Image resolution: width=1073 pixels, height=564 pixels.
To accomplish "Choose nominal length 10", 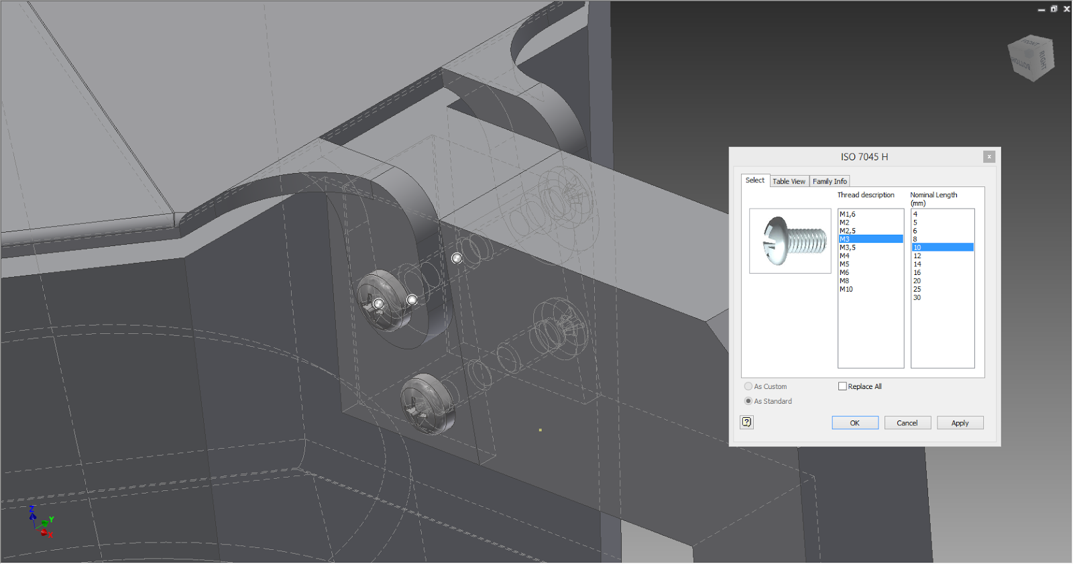I will coord(942,247).
